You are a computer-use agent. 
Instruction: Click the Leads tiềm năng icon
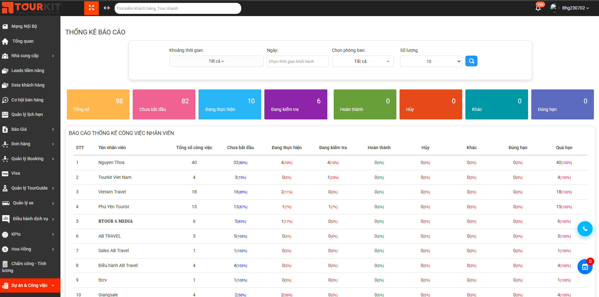5,71
